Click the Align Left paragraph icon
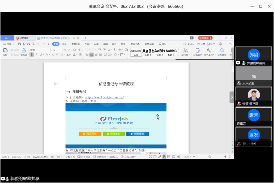Image resolution: width=274 pixels, height=183 pixels. pyautogui.click(x=87, y=55)
